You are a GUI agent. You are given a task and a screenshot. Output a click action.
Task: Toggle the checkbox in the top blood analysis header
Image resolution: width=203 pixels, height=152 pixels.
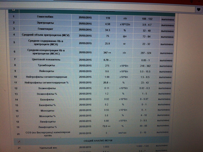14,10
